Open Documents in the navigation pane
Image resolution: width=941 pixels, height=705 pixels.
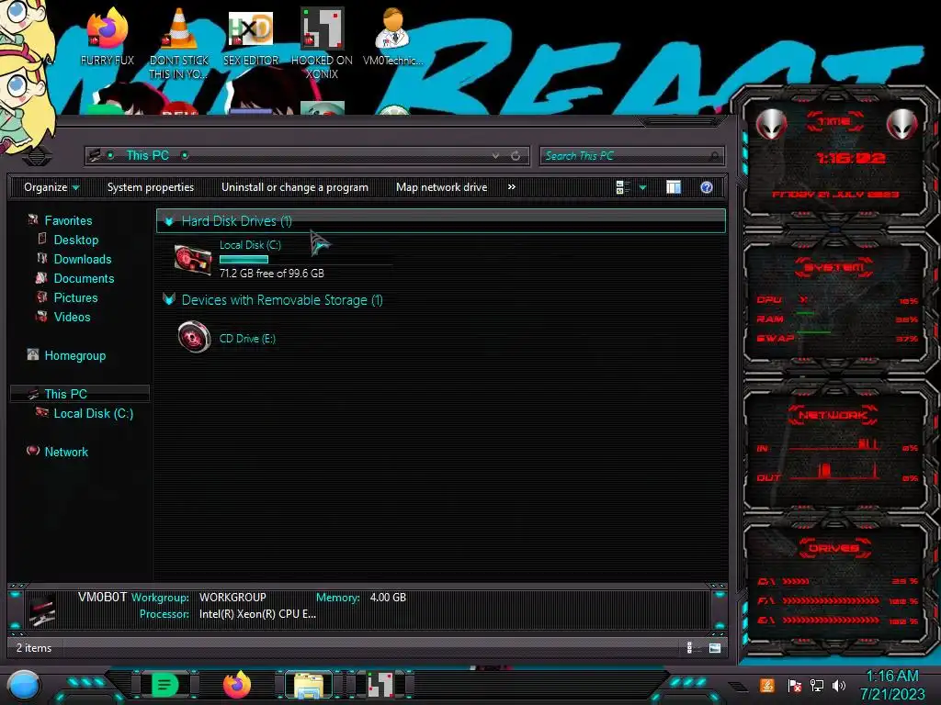84,278
